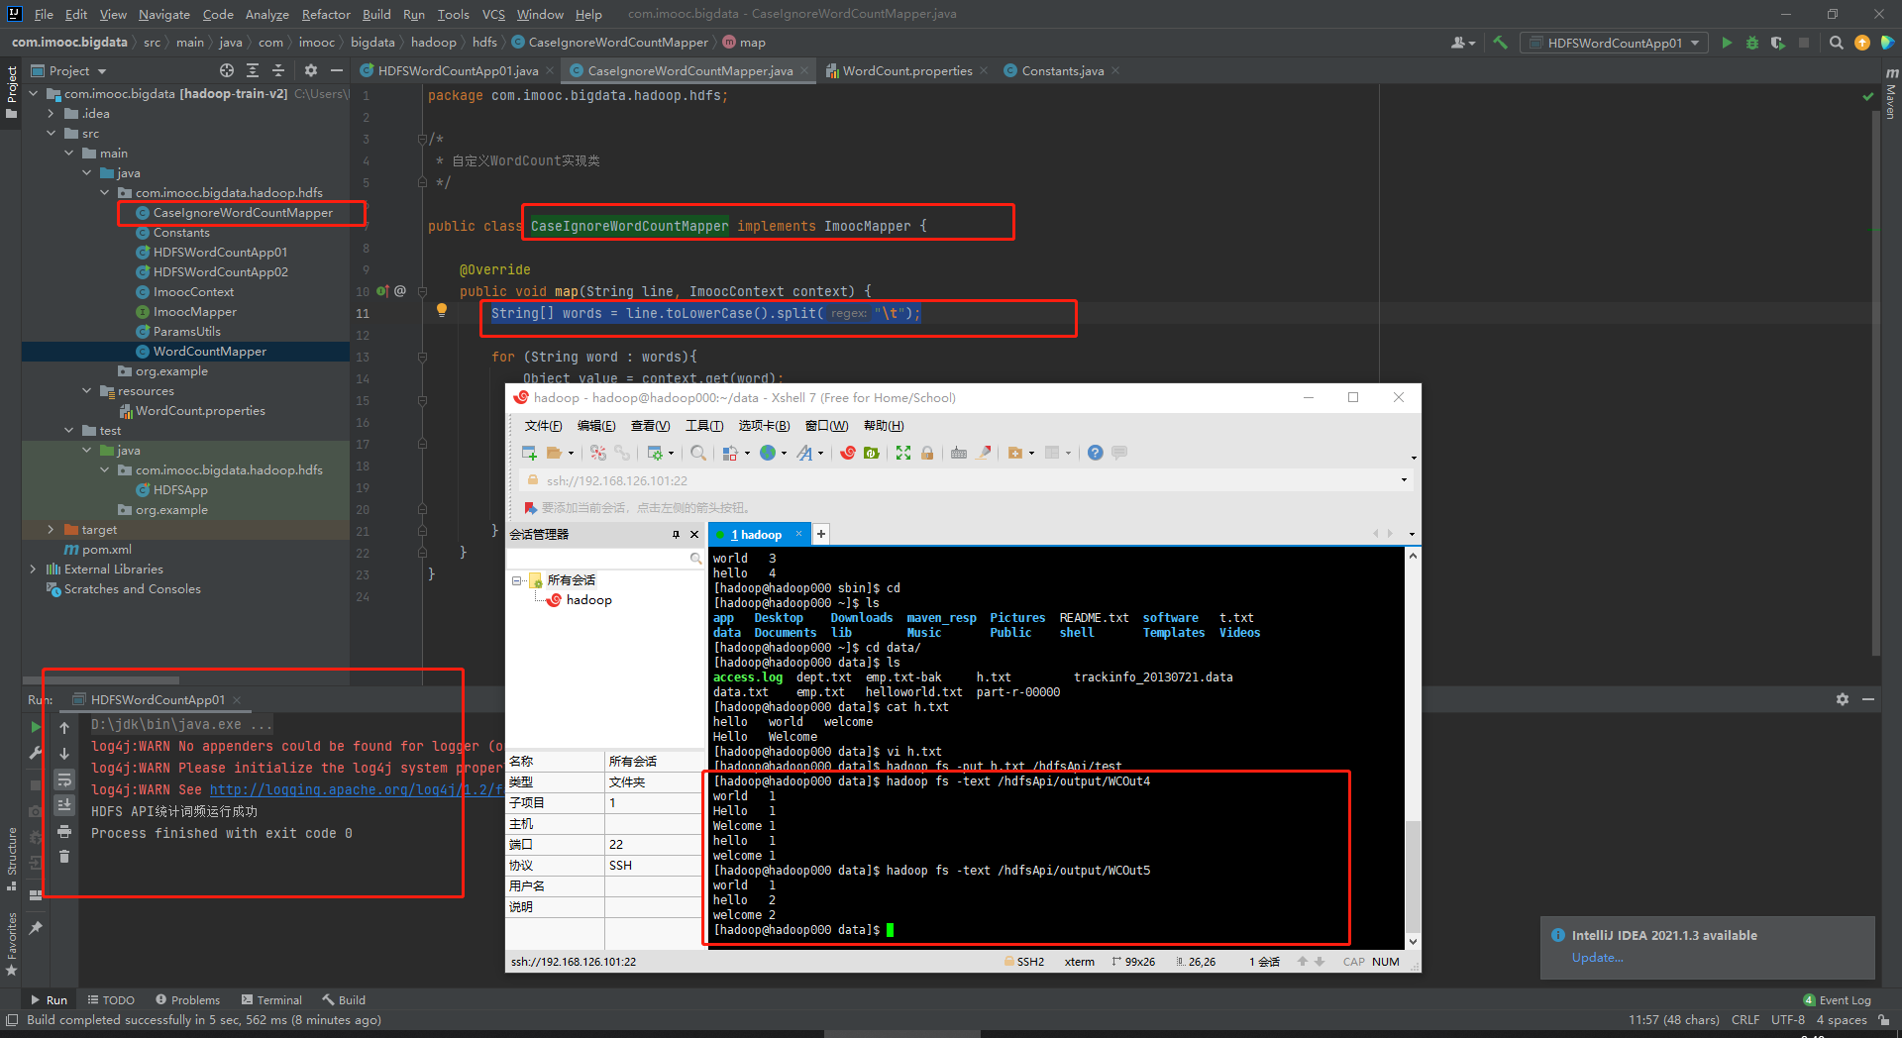Viewport: 1902px width, 1038px height.
Task: Collapse the src folder in Project tree
Action: [x=52, y=134]
